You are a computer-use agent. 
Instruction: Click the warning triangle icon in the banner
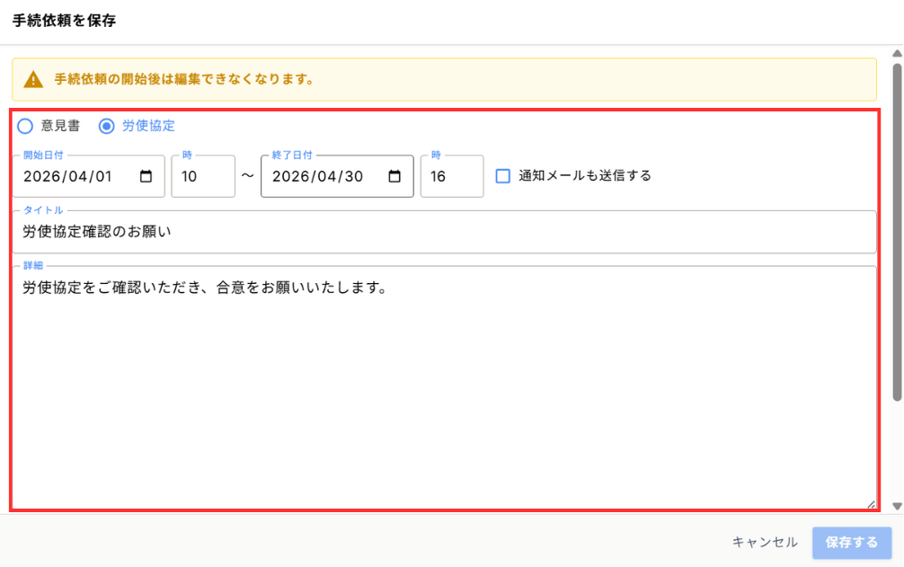(x=33, y=79)
